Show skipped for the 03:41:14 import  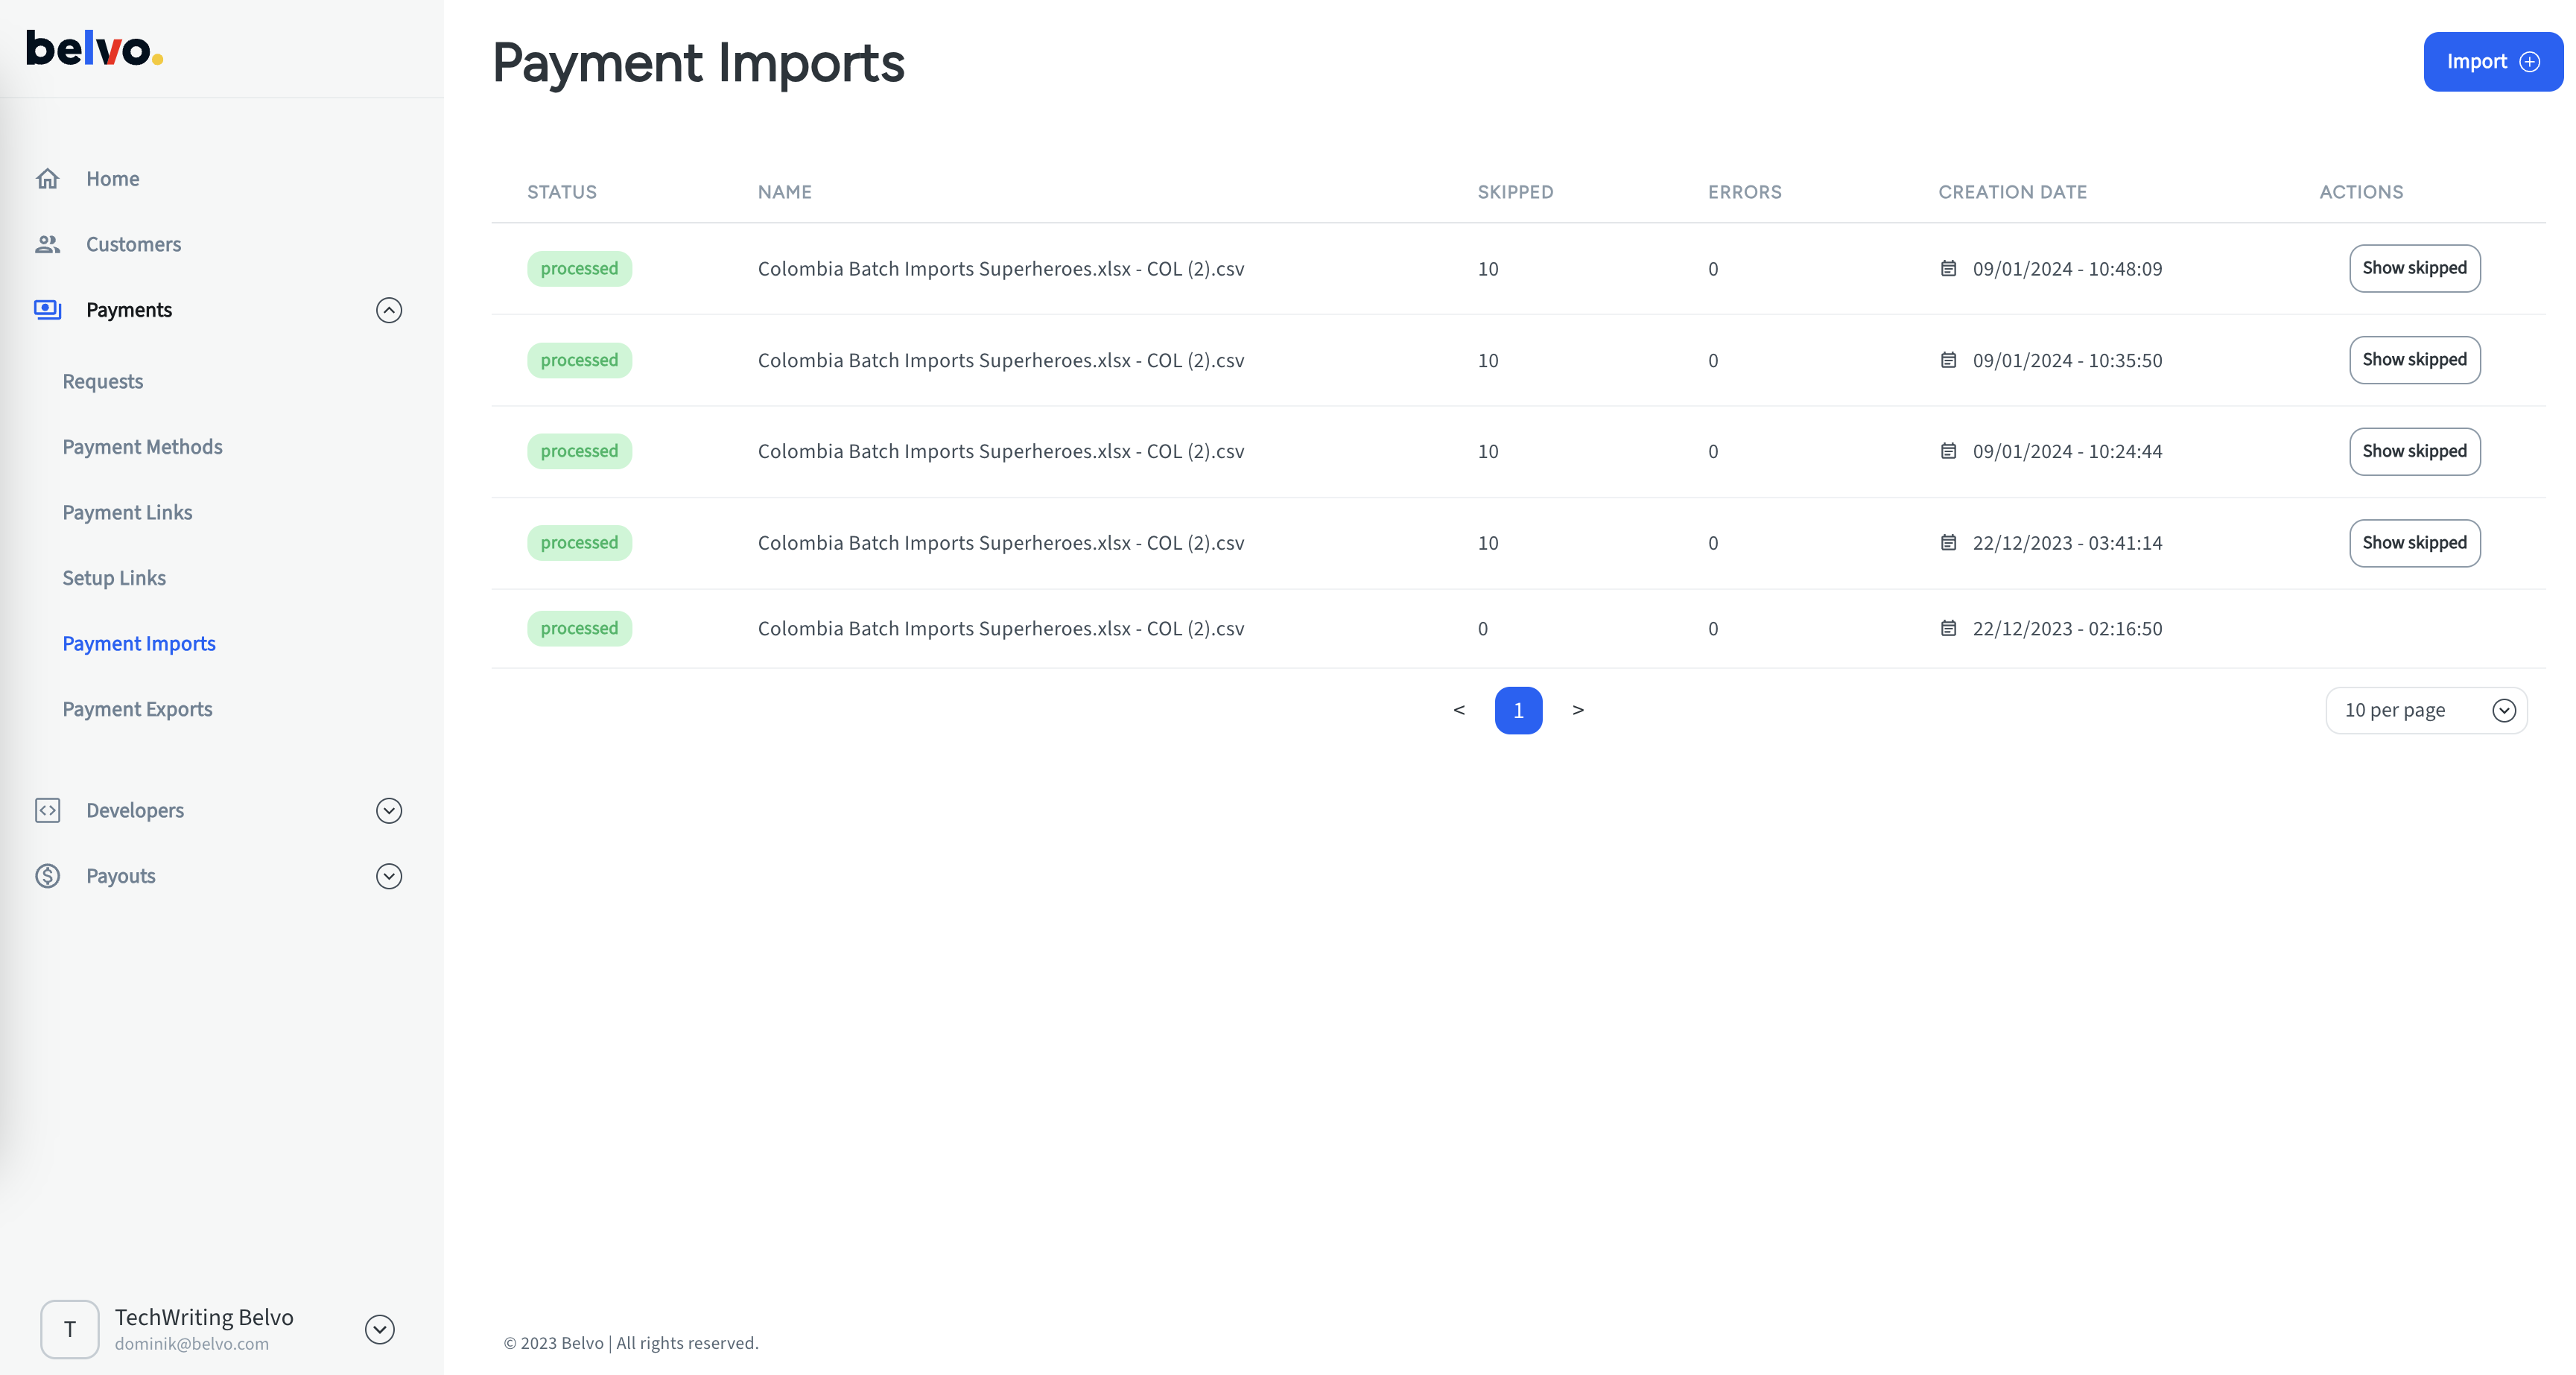2414,543
